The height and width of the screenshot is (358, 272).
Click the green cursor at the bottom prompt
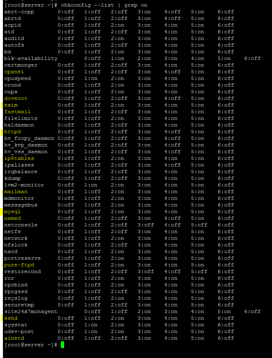[x=62, y=345]
